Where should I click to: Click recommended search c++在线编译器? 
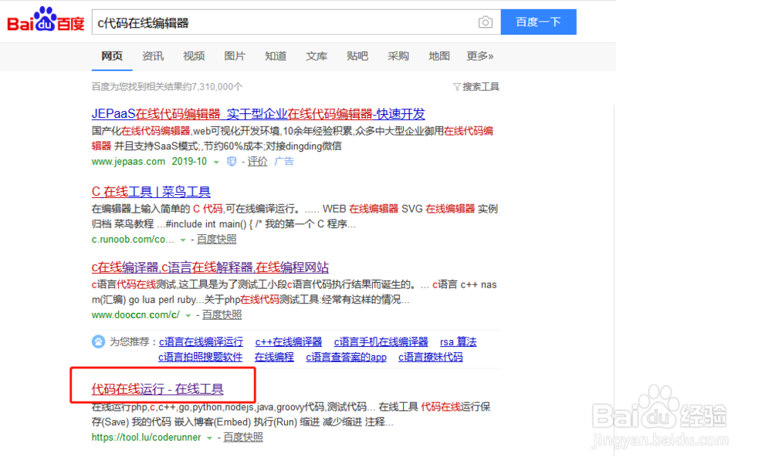289,341
